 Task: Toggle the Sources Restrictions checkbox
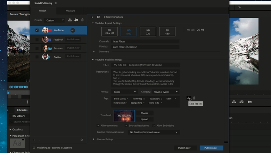tap(126, 126)
